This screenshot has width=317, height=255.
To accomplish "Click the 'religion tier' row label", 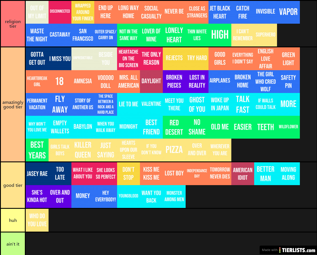I will [x=13, y=24].
